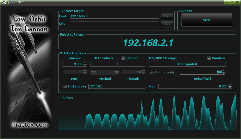The height and width of the screenshot is (139, 241).
Task: Increase Socks proxy Port with up arrow
Action: pos(230,85)
